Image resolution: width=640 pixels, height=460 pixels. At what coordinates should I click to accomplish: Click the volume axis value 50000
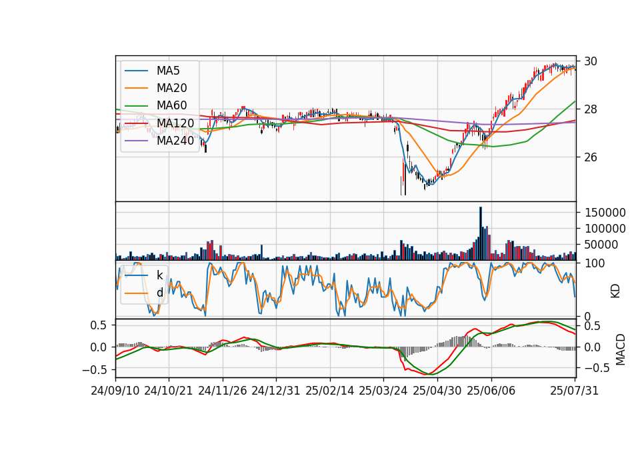601,245
